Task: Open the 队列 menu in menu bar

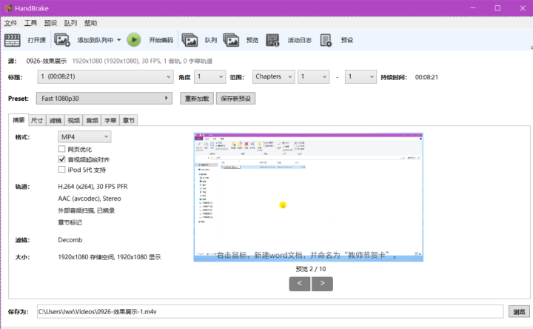Action: pos(70,23)
